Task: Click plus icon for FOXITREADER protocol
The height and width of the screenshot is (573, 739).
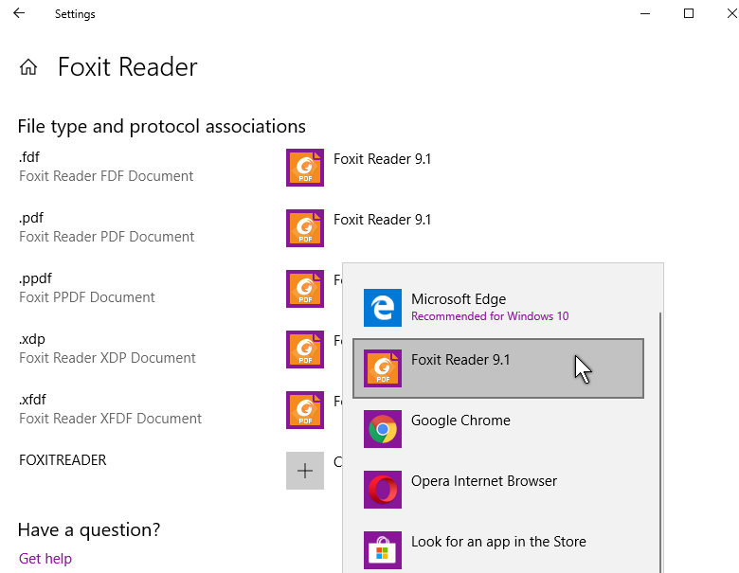Action: [305, 471]
